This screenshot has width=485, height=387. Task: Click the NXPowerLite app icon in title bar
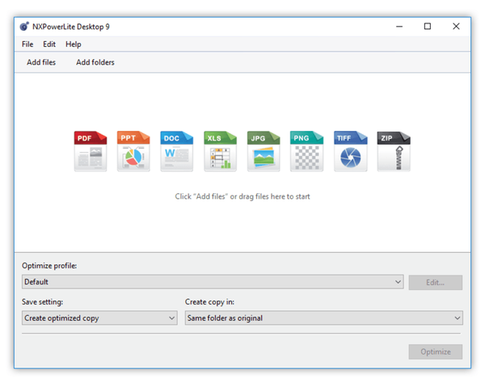coord(24,27)
